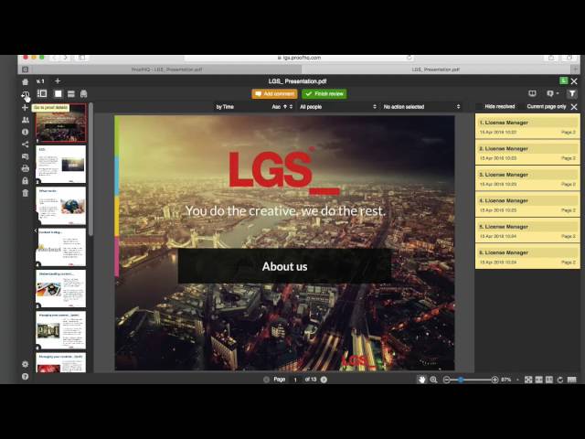Viewport: 585px width, 439px height.
Task: Click Safari address bar
Action: (x=299, y=58)
